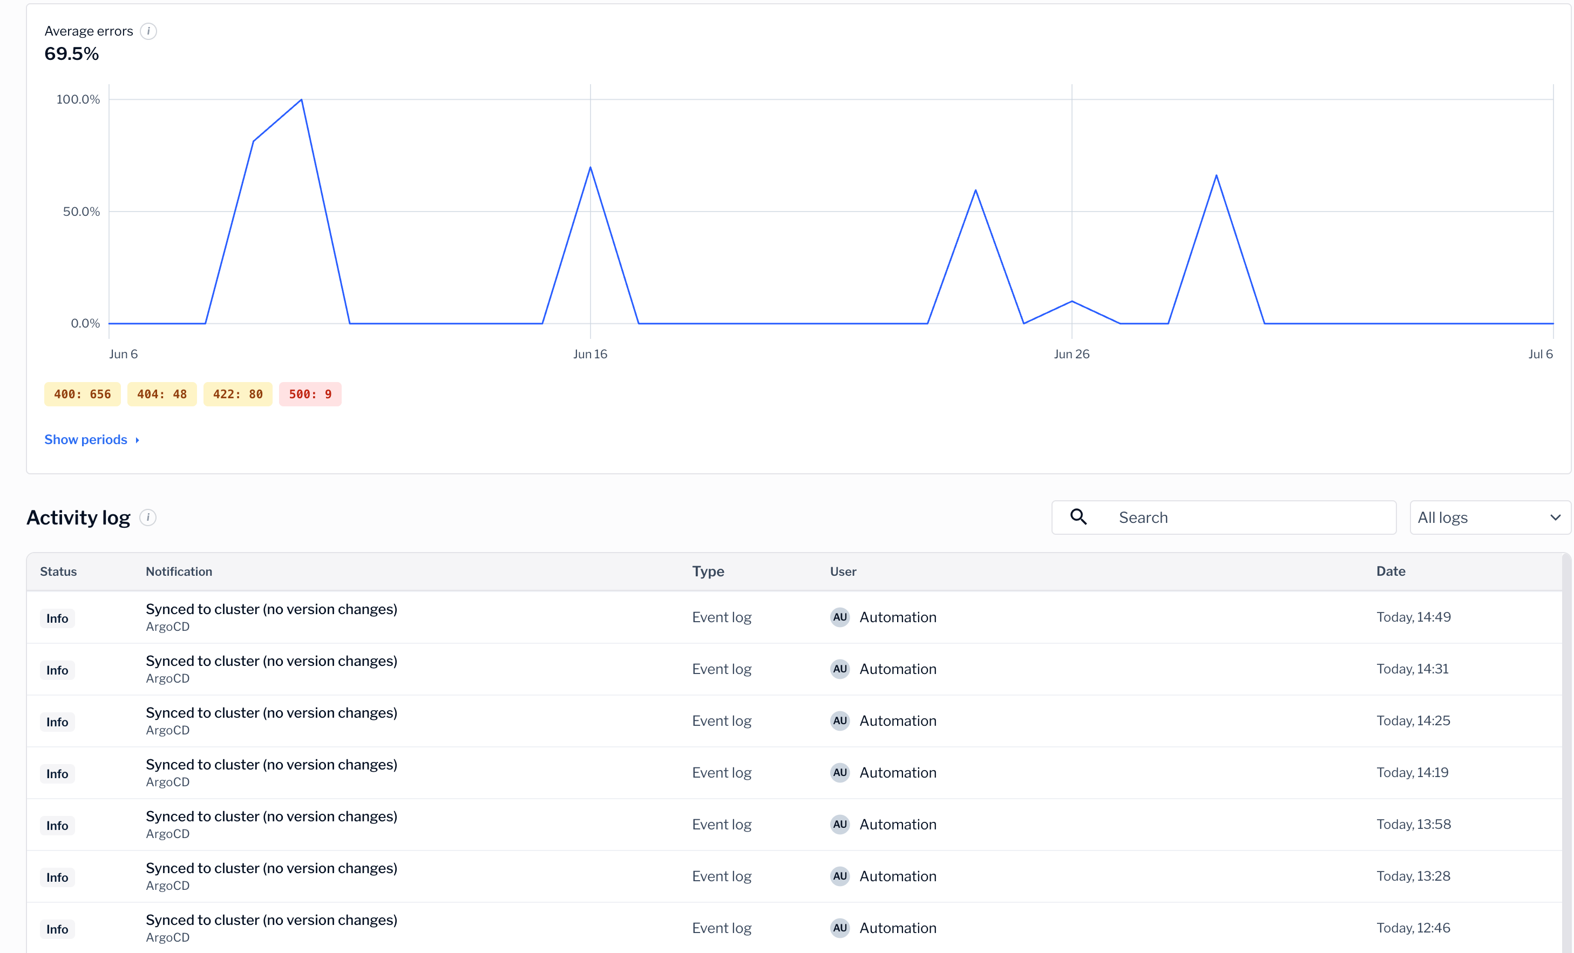The height and width of the screenshot is (953, 1574).
Task: Click the AU avatar in the 14:31 row
Action: (839, 669)
